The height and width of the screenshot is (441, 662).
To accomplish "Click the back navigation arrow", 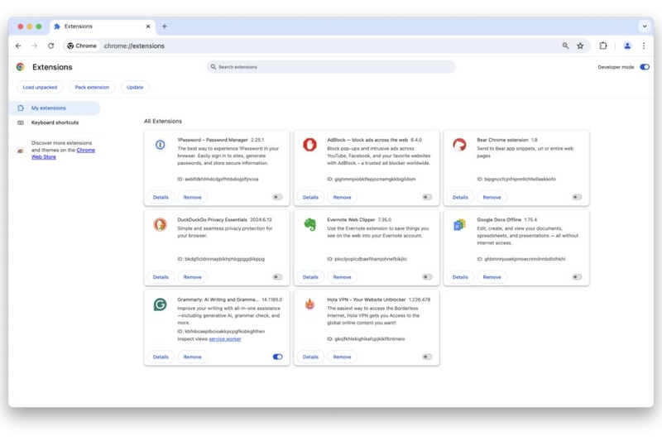I will point(18,46).
